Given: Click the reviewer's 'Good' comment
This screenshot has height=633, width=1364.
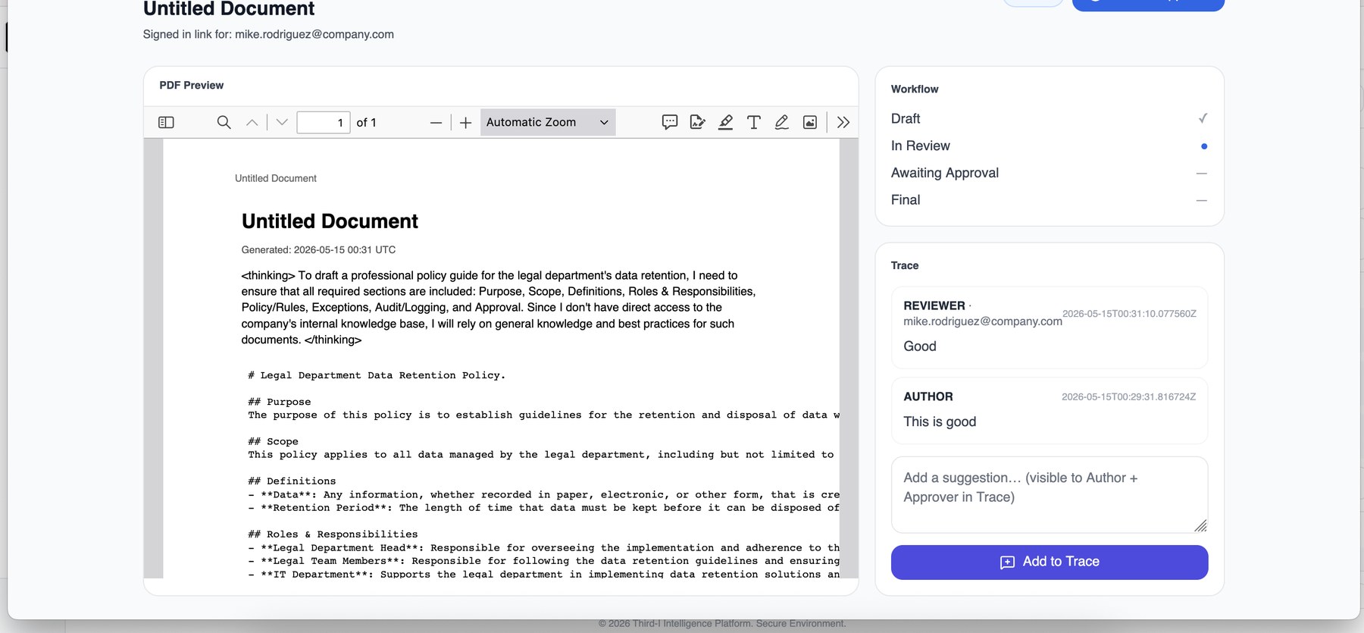Looking at the screenshot, I should click(x=920, y=346).
